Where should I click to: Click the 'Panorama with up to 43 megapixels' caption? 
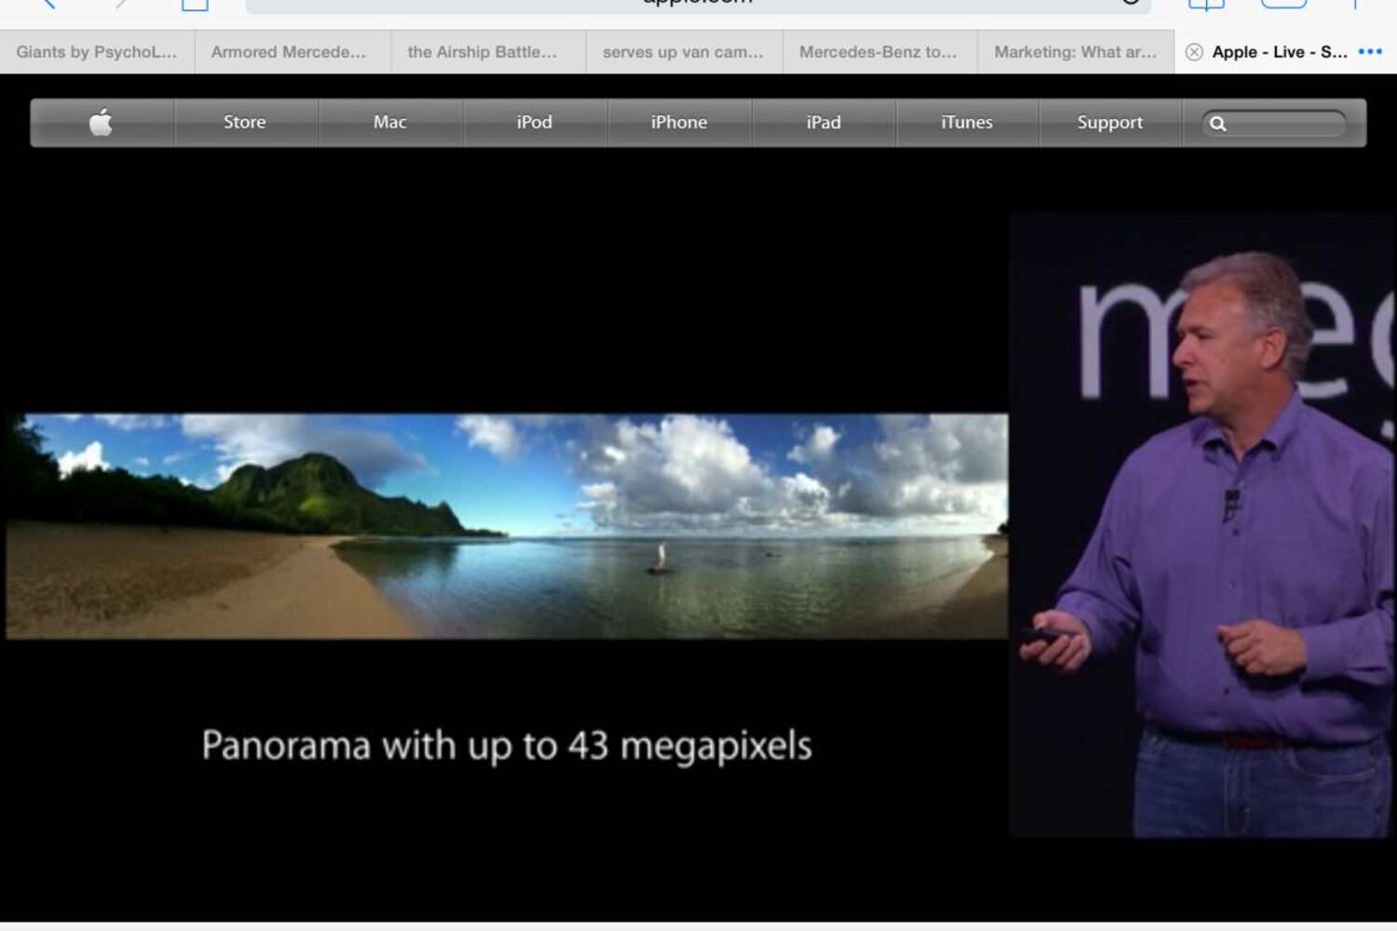(507, 746)
